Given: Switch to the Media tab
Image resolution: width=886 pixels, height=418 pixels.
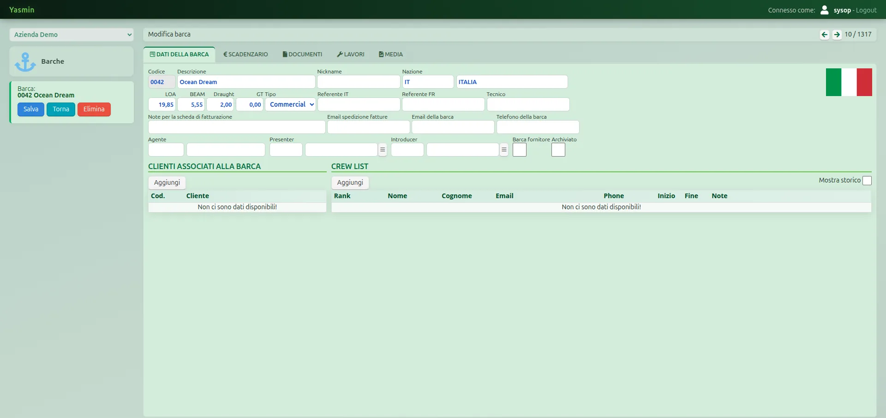Looking at the screenshot, I should pyautogui.click(x=391, y=55).
